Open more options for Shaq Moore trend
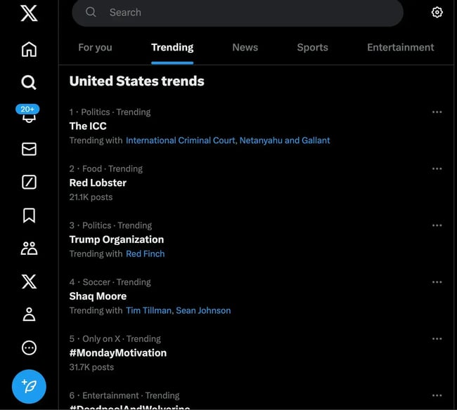 point(437,282)
